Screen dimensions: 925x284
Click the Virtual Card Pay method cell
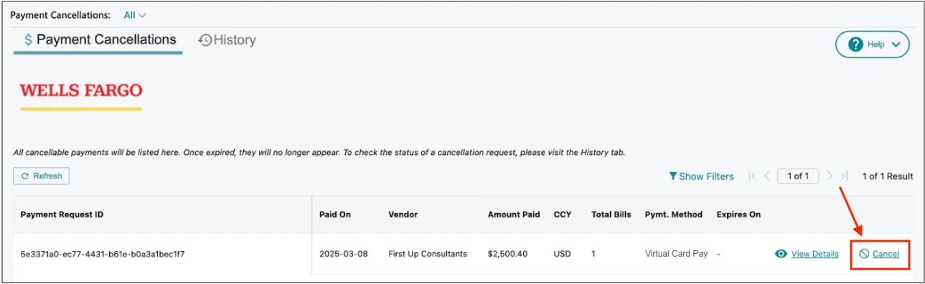[x=677, y=254]
